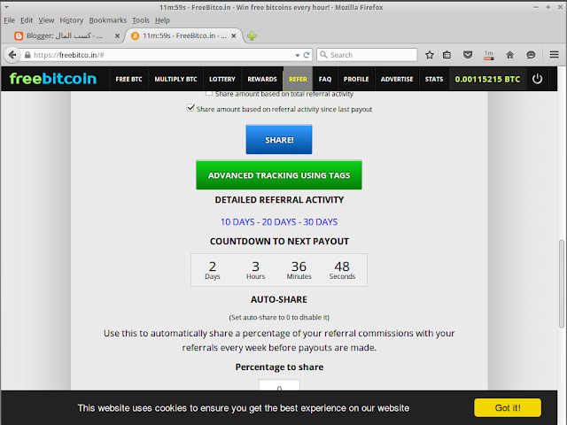View 10 DAYS referral activity
The width and height of the screenshot is (567, 425).
coord(237,222)
